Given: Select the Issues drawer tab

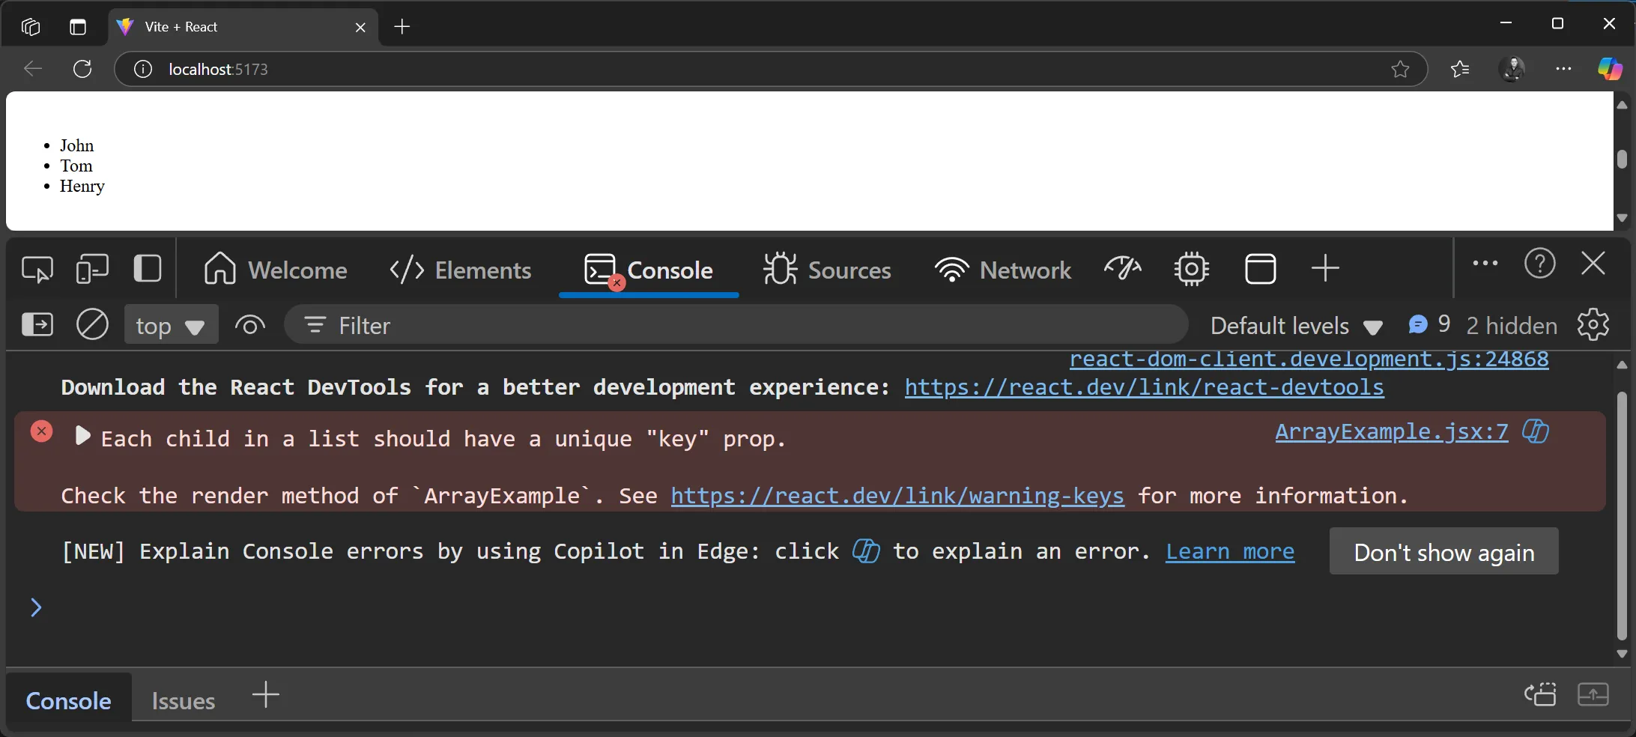Looking at the screenshot, I should [x=184, y=701].
